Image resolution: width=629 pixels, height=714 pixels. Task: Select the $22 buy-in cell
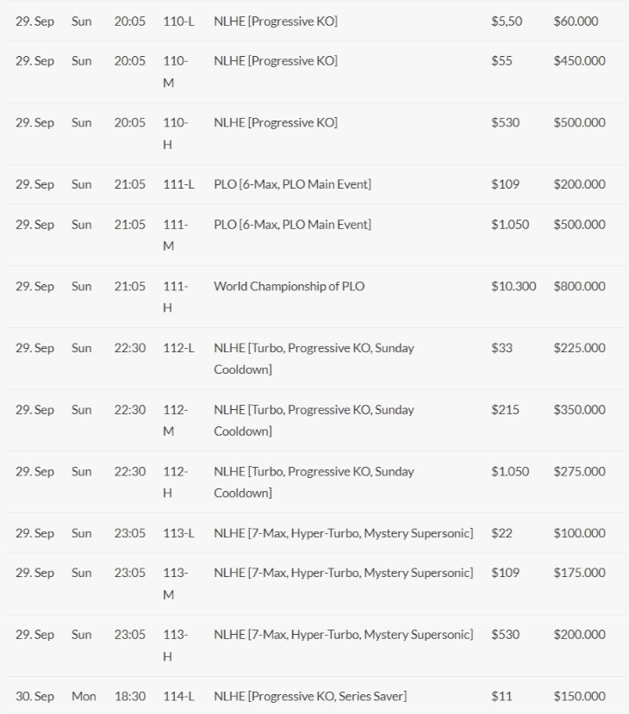coord(501,534)
